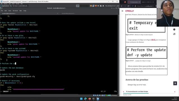Screen dimensions: 179x101
Task: Click the browser forward arrow
Action: [x=125, y=6]
